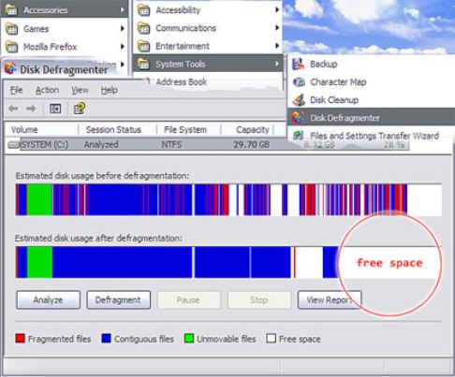Open the Help menu
This screenshot has height=377, width=455.
point(110,90)
